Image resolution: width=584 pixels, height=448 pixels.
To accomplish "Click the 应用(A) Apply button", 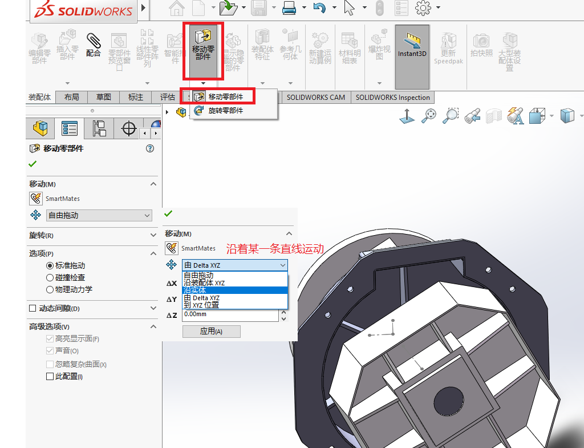I will 211,332.
